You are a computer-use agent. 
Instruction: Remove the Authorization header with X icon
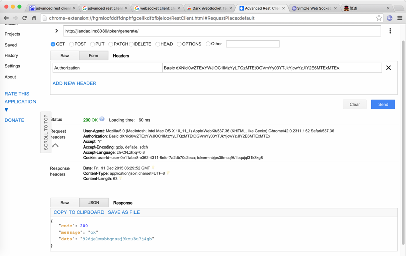pyautogui.click(x=388, y=68)
